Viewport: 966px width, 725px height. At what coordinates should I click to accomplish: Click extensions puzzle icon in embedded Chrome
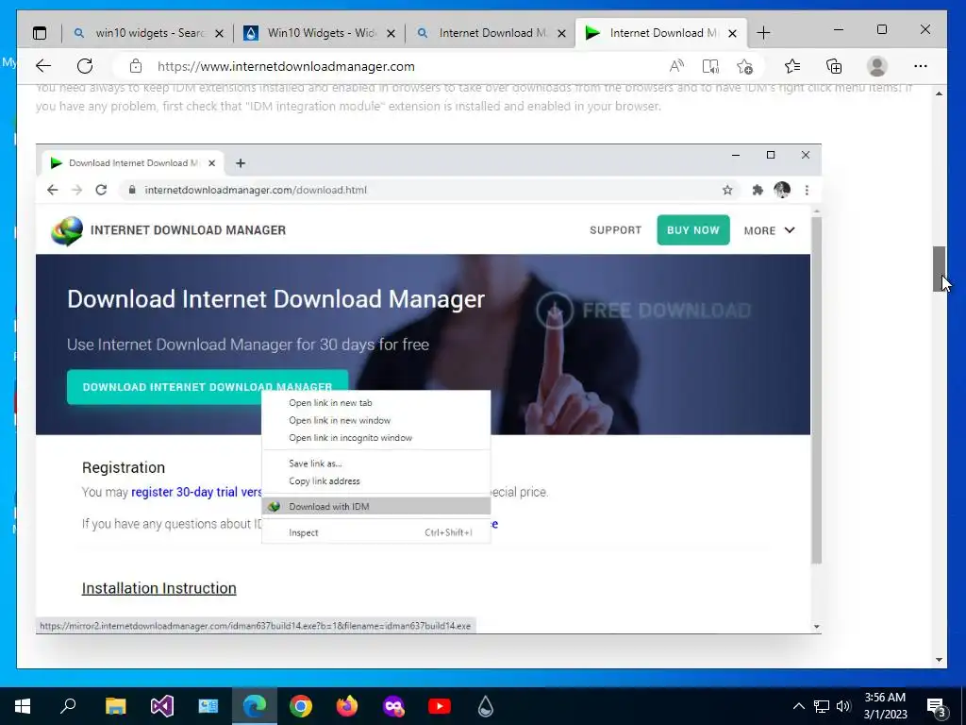[758, 190]
